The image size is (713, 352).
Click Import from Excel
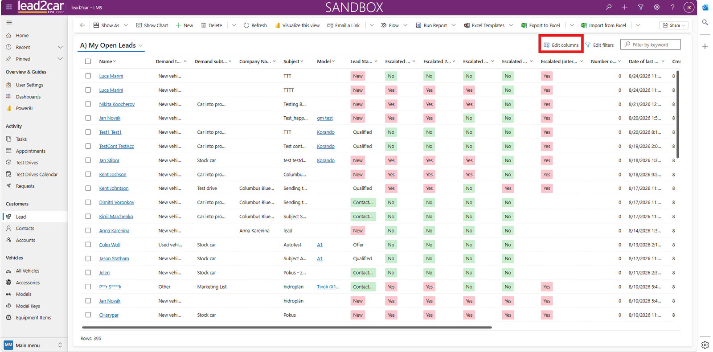[604, 25]
